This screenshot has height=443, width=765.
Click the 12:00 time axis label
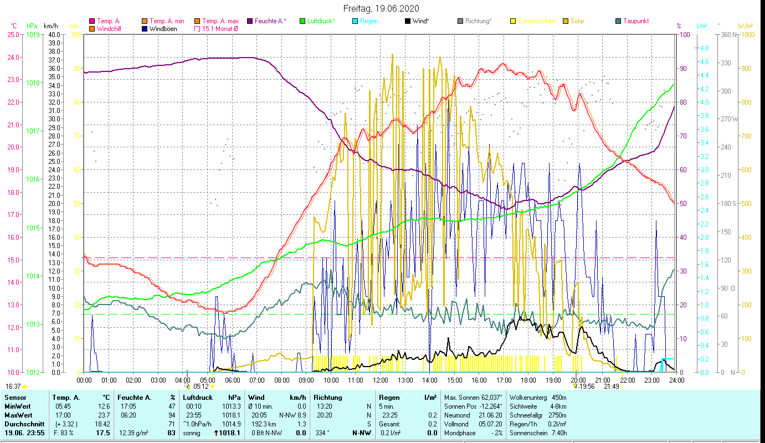380,380
